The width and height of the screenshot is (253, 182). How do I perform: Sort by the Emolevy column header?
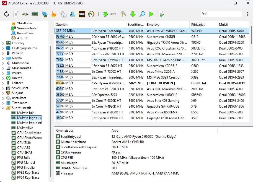pyautogui.click(x=167, y=25)
